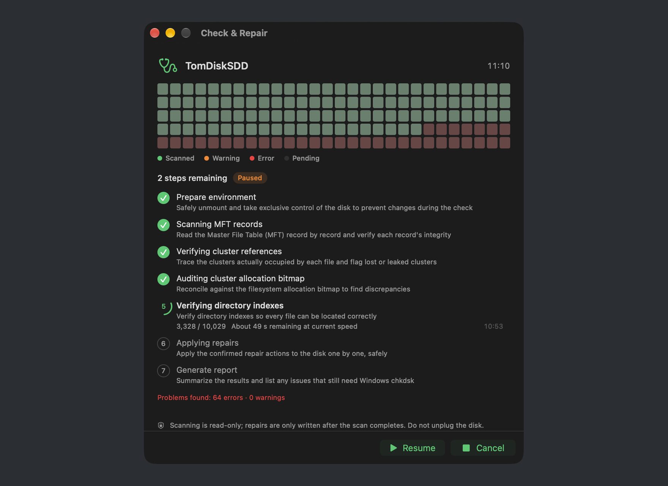Select the Verifying directory indexes step title
Viewport: 668px width, 486px height.
pyautogui.click(x=230, y=306)
